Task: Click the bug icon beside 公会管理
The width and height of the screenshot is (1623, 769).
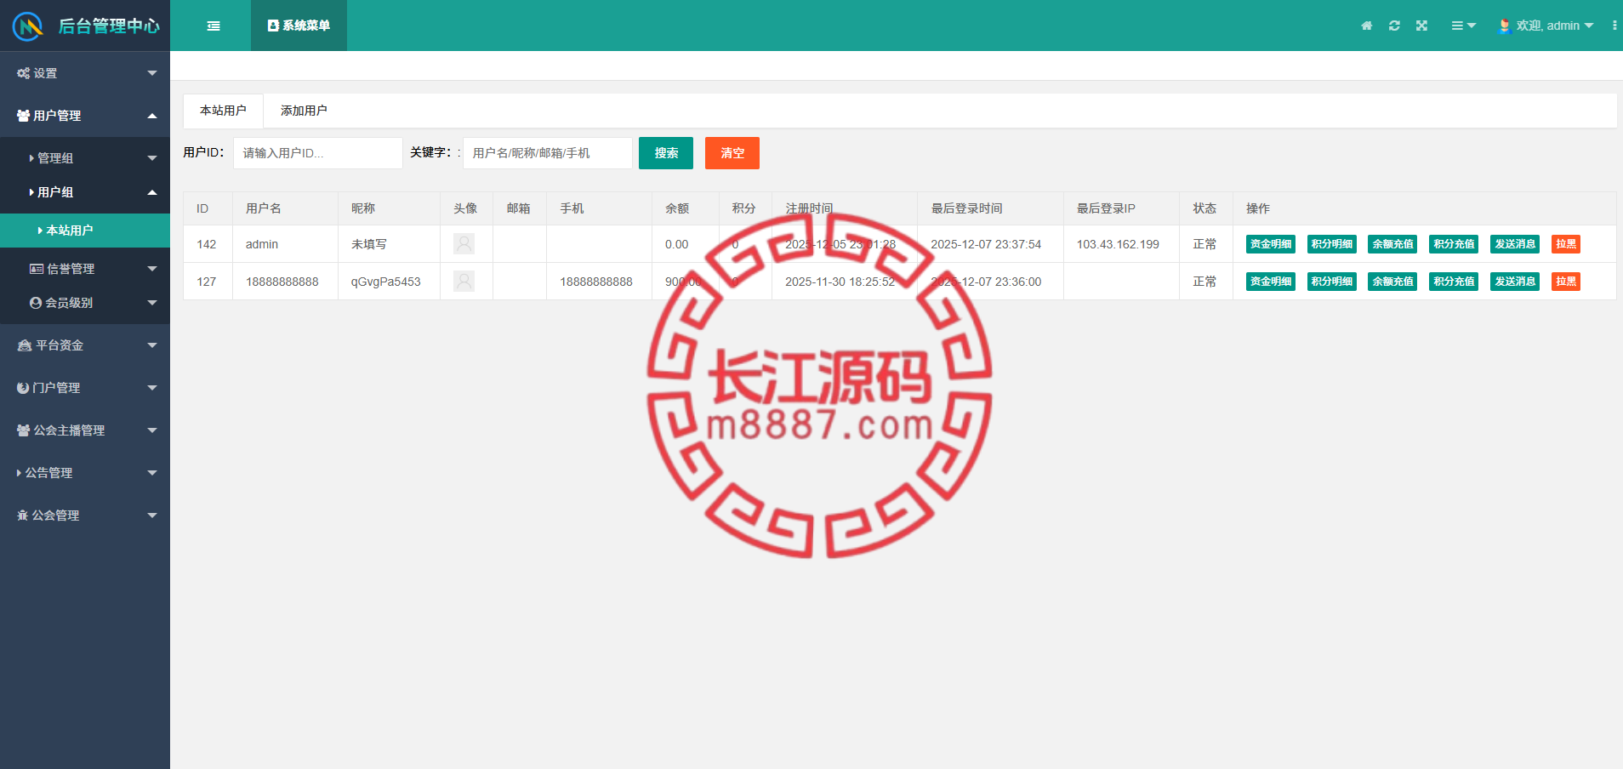Action: [23, 516]
